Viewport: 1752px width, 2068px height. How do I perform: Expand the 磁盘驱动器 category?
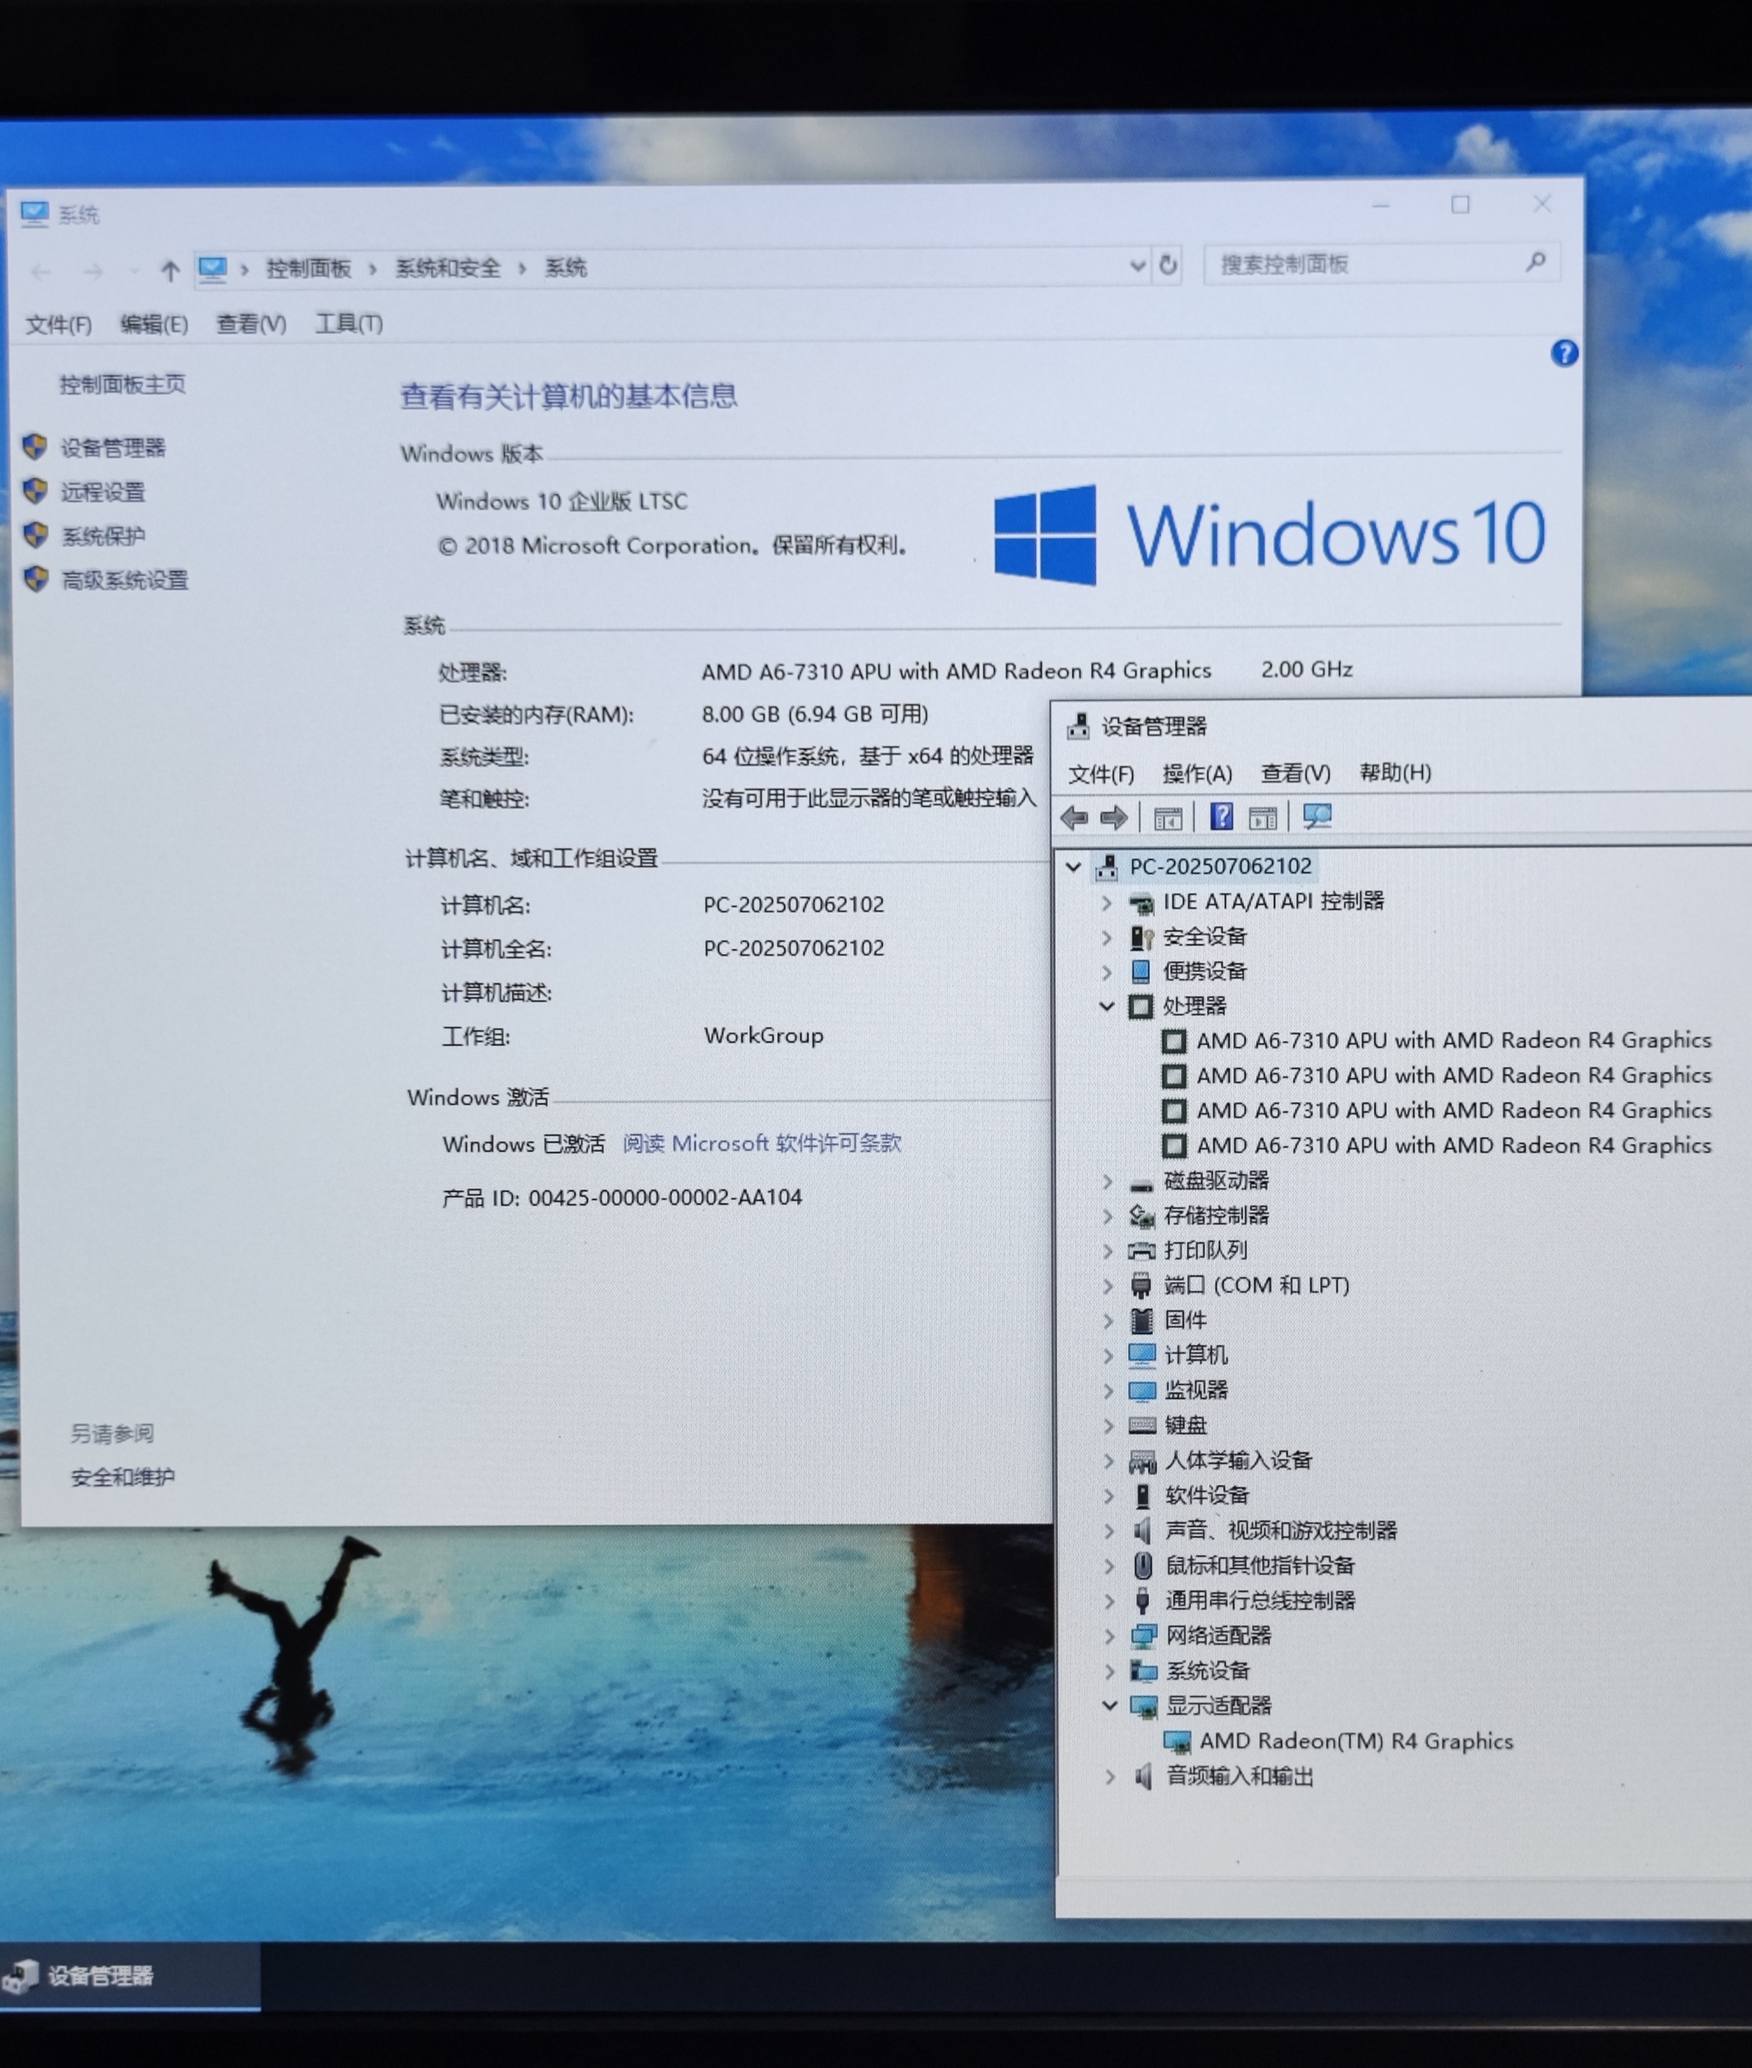click(1107, 1182)
